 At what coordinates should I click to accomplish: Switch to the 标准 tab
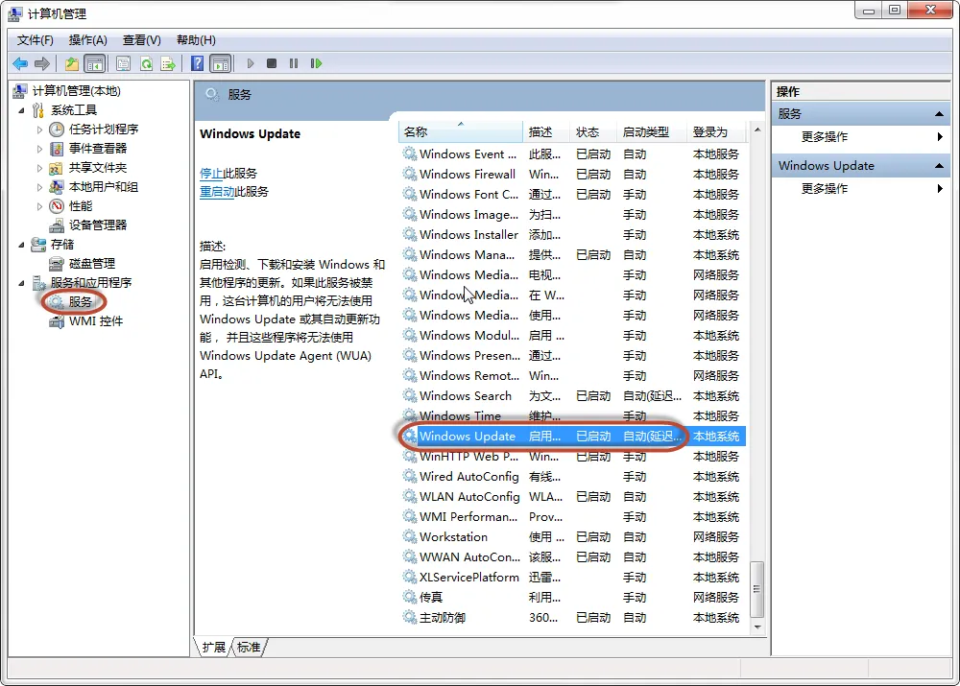pyautogui.click(x=249, y=648)
